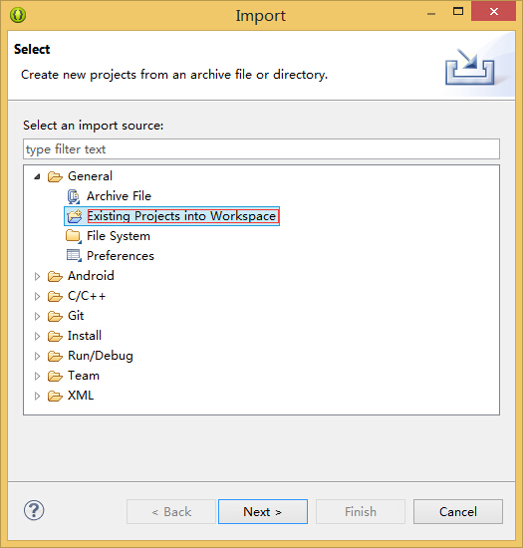Image resolution: width=523 pixels, height=548 pixels.
Task: Select Existing Projects into Workspace entry
Action: pyautogui.click(x=171, y=216)
